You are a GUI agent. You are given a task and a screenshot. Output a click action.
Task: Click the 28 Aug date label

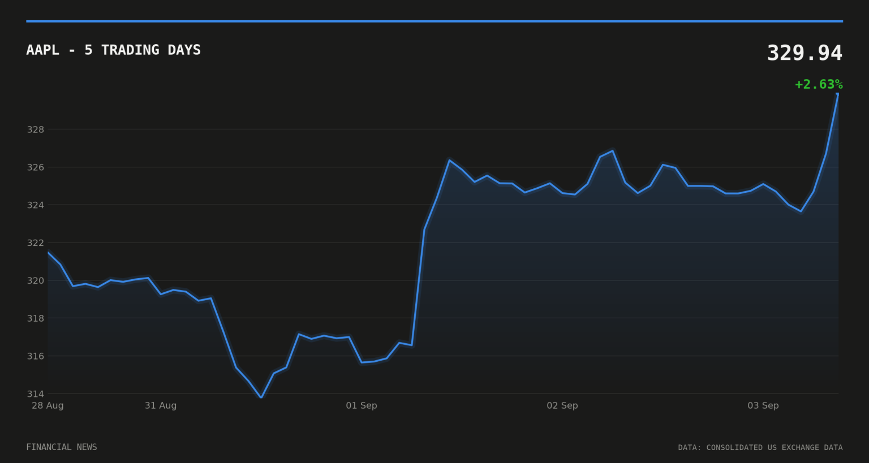pyautogui.click(x=48, y=405)
